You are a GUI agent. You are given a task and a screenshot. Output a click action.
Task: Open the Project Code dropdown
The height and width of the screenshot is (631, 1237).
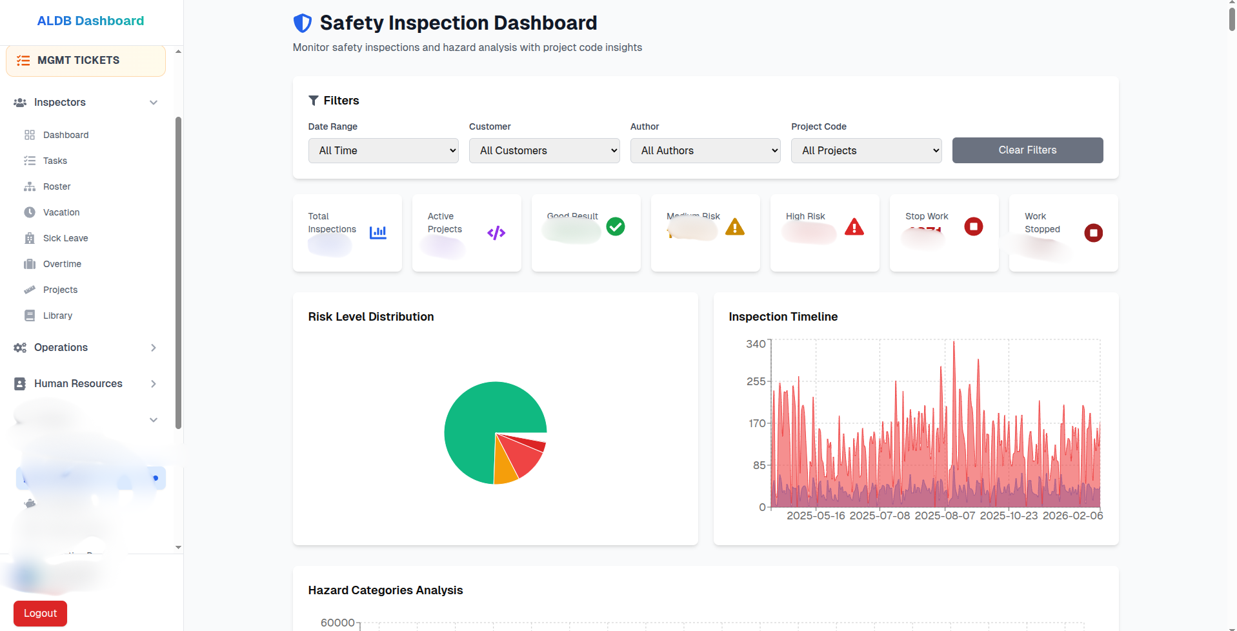(866, 150)
